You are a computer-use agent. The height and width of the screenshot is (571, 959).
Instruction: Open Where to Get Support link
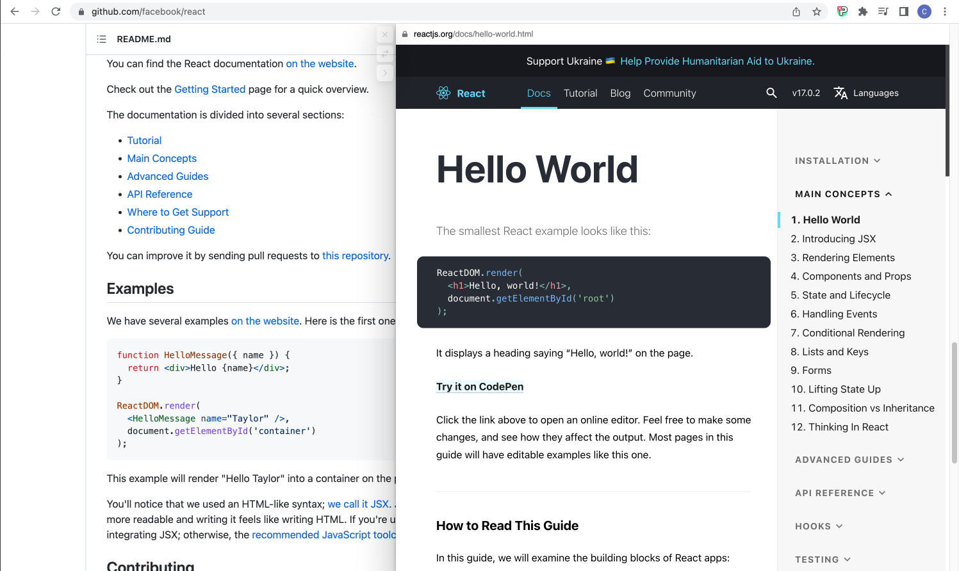(178, 212)
